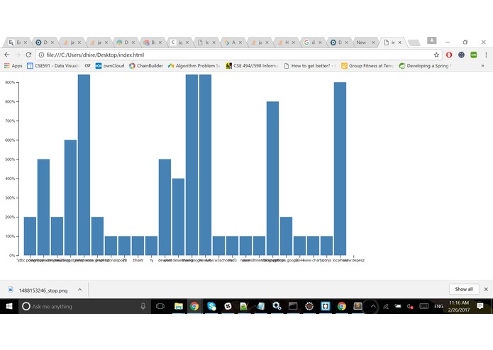The width and height of the screenshot is (493, 350).
Task: Open the Chrome three-dot menu
Action: tap(486, 55)
